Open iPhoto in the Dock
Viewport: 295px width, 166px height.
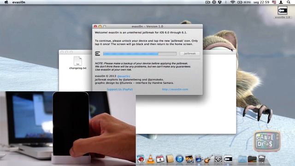(x=189, y=159)
